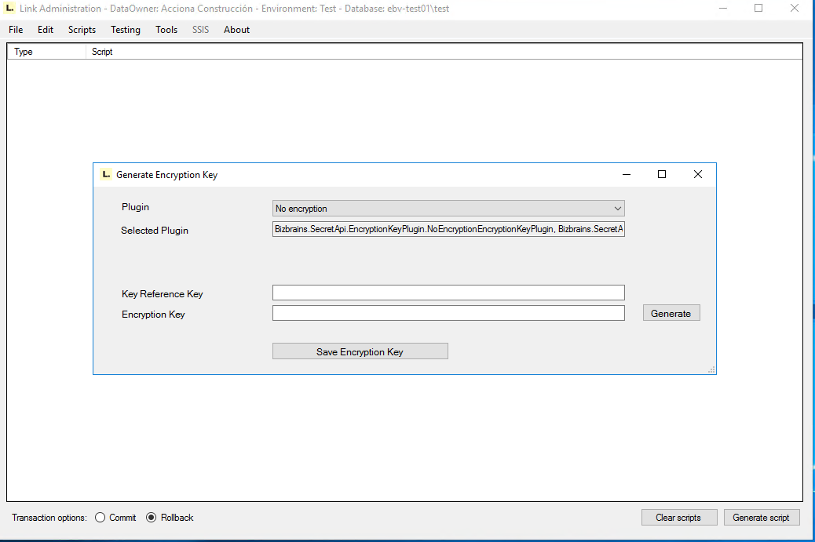Screen dimensions: 815x542
Task: Click Save Encryption Key button
Action: pyautogui.click(x=360, y=351)
